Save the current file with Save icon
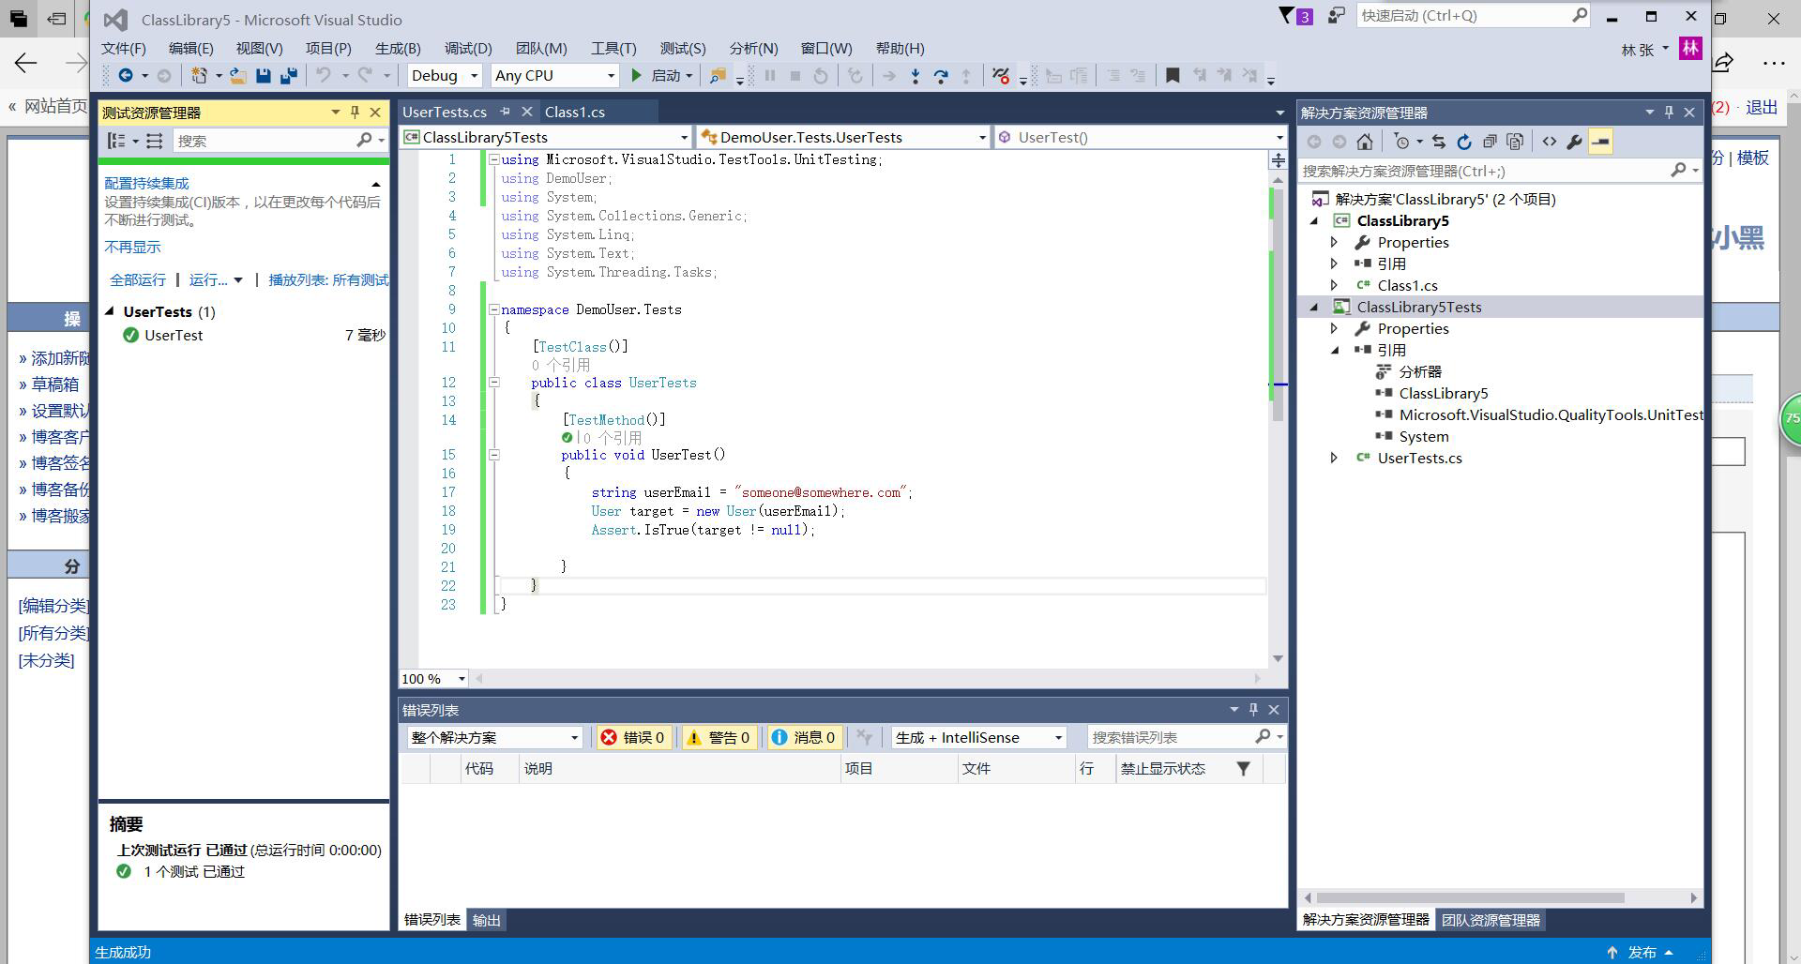Screen dimensions: 1801x964 pyautogui.click(x=264, y=76)
